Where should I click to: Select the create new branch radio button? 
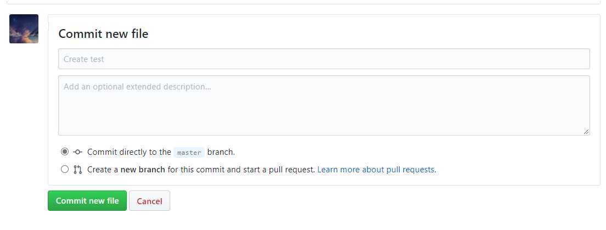(65, 169)
